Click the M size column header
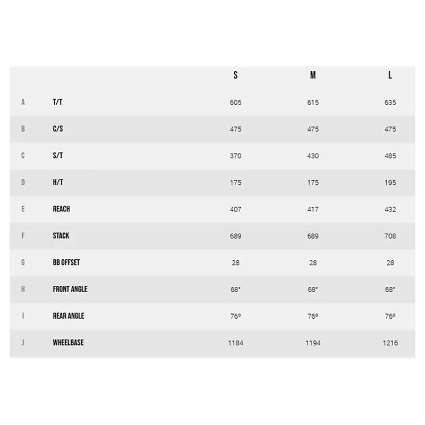The width and height of the screenshot is (425, 425). pyautogui.click(x=313, y=75)
